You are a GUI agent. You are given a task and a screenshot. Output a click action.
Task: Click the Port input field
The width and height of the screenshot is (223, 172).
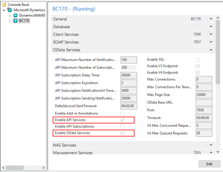pos(204,110)
